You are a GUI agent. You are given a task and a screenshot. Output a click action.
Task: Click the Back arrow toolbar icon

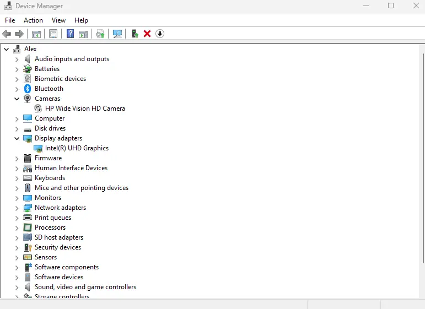[7, 34]
